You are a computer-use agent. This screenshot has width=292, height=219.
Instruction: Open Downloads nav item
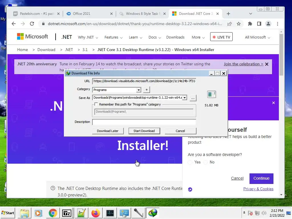(x=175, y=37)
